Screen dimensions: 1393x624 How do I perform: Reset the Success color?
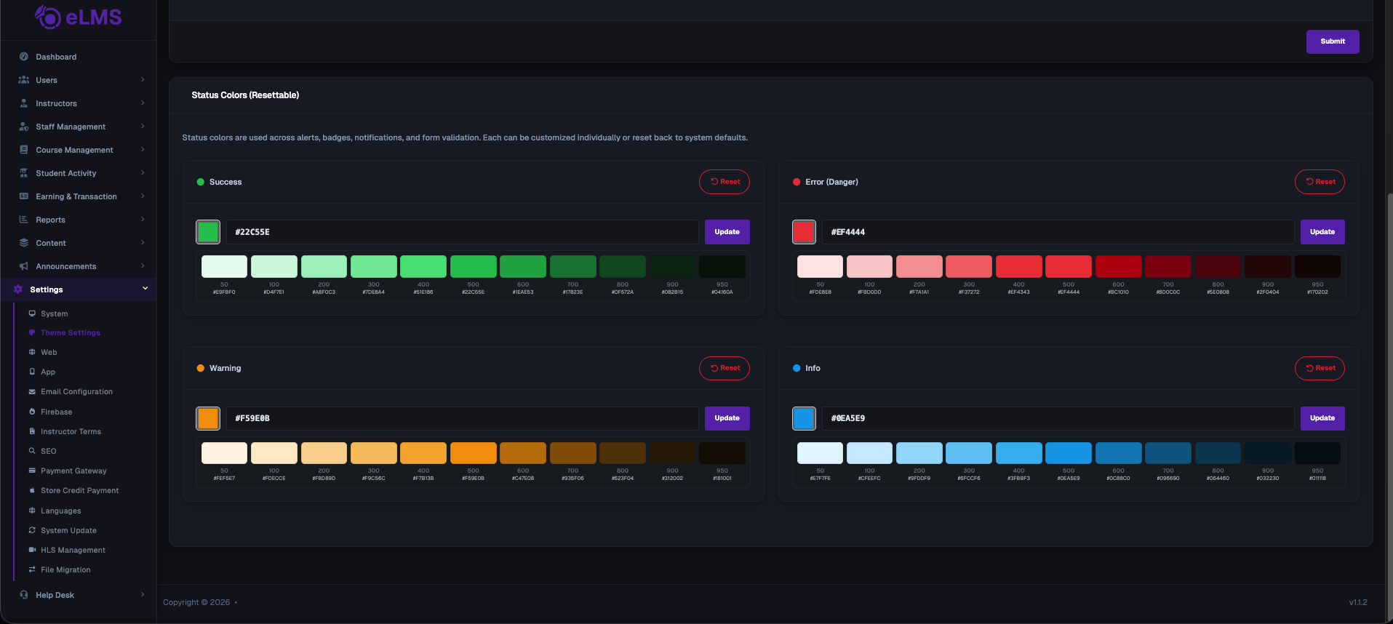coord(725,182)
